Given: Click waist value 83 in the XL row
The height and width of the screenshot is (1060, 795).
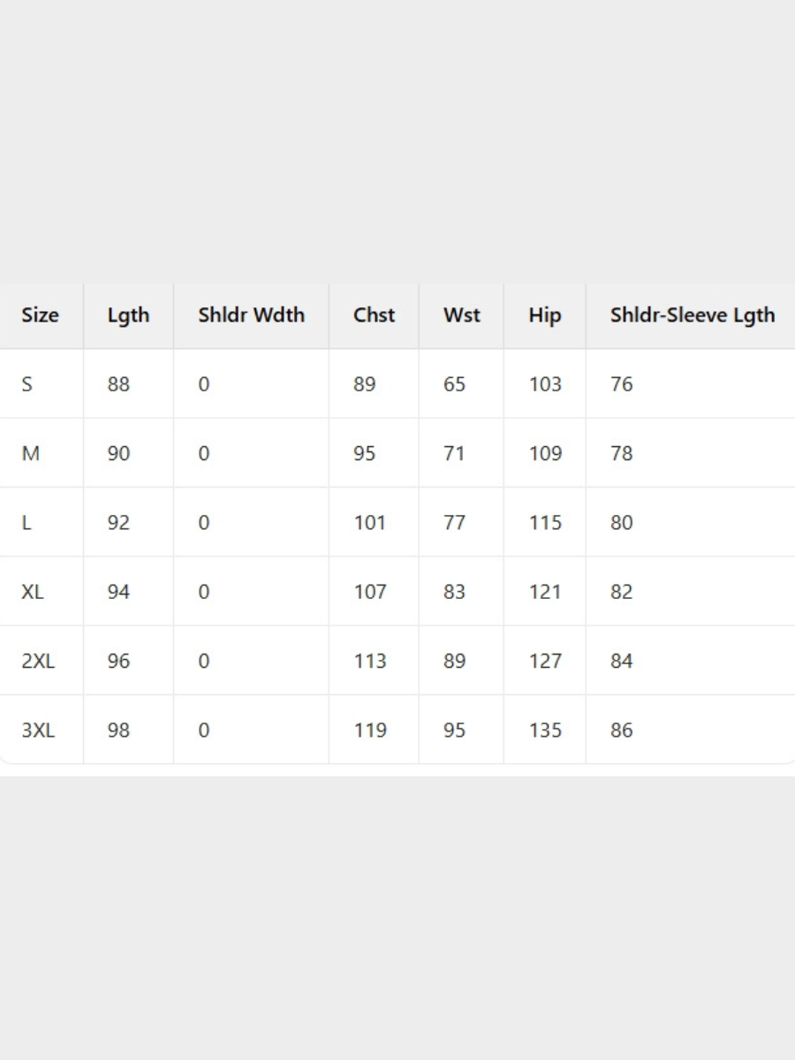Looking at the screenshot, I should pyautogui.click(x=454, y=592).
